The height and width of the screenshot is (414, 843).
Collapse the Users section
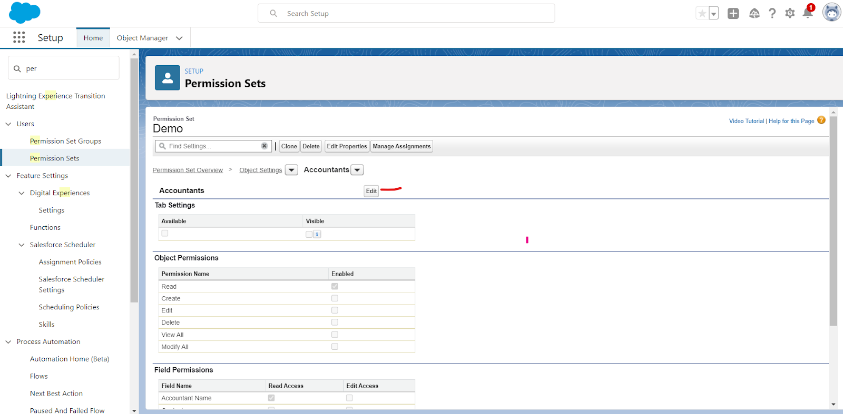(x=8, y=124)
